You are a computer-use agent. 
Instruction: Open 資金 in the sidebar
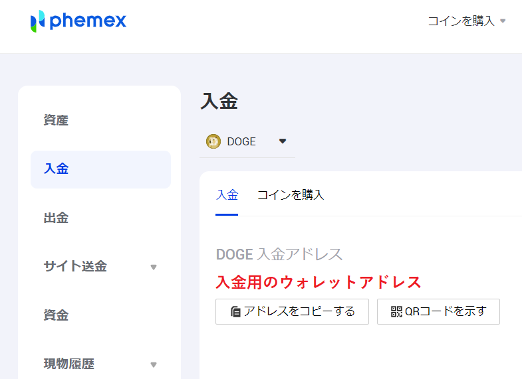[x=56, y=315]
